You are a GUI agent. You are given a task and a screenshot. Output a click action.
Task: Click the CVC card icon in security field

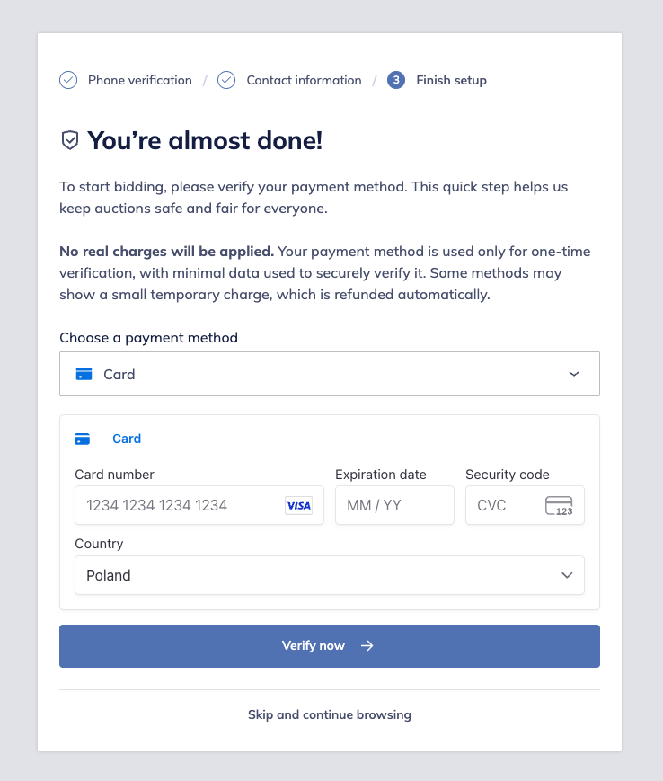pyautogui.click(x=559, y=505)
